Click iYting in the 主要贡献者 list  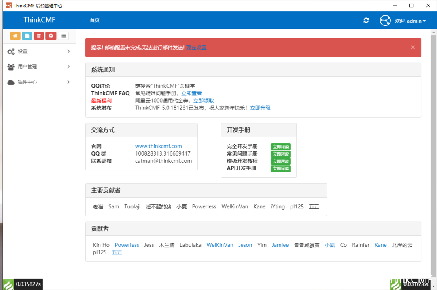(278, 206)
